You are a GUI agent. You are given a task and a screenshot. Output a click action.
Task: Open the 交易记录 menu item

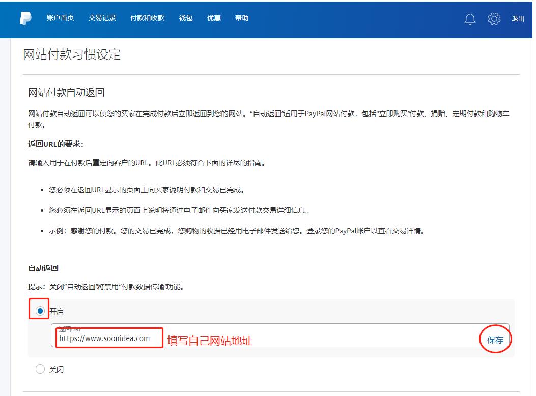pos(102,18)
